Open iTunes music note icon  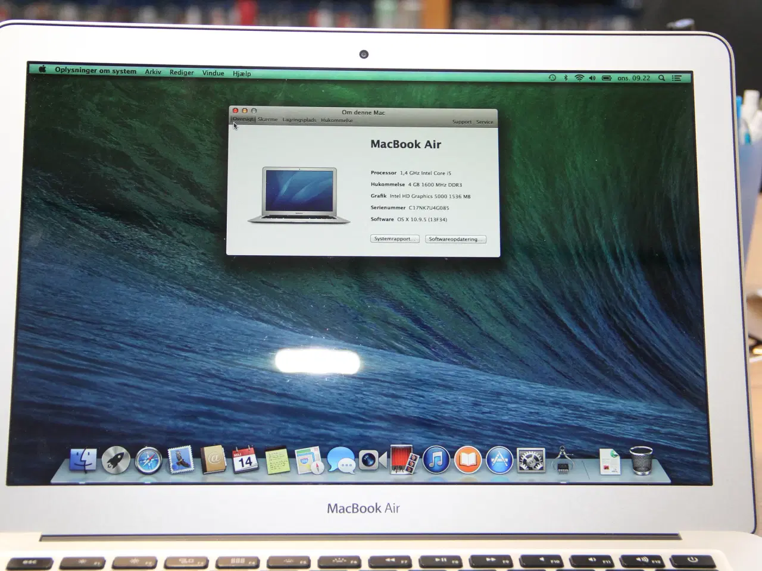[436, 460]
